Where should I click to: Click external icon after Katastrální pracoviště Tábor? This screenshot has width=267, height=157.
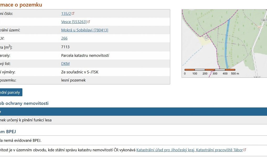[x=245, y=150]
